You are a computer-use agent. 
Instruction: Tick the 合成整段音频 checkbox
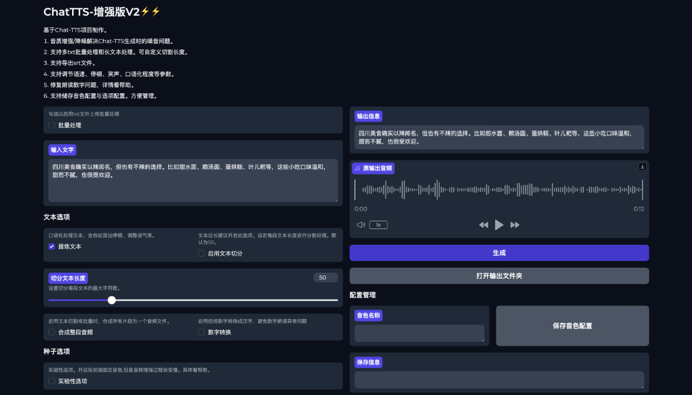pos(52,332)
